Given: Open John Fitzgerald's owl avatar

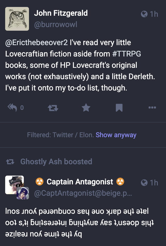Looking at the screenshot, I should coord(17,19).
